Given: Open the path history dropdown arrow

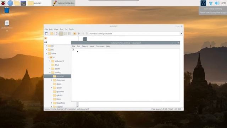Looking at the screenshot, I should pyautogui.click(x=181, y=33).
